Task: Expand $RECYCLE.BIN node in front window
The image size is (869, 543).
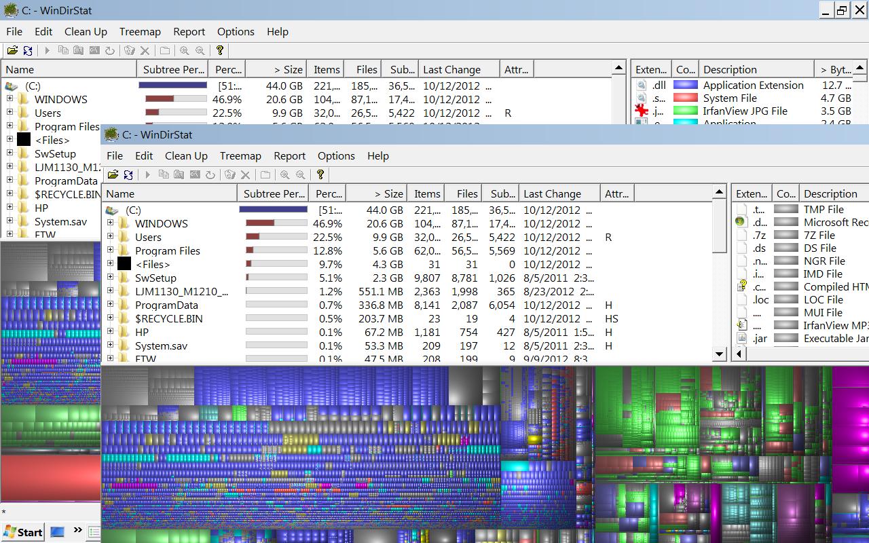Action: (x=110, y=318)
